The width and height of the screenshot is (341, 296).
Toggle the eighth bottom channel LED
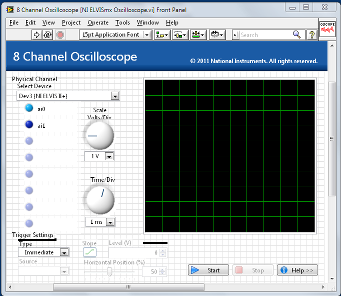(29, 223)
